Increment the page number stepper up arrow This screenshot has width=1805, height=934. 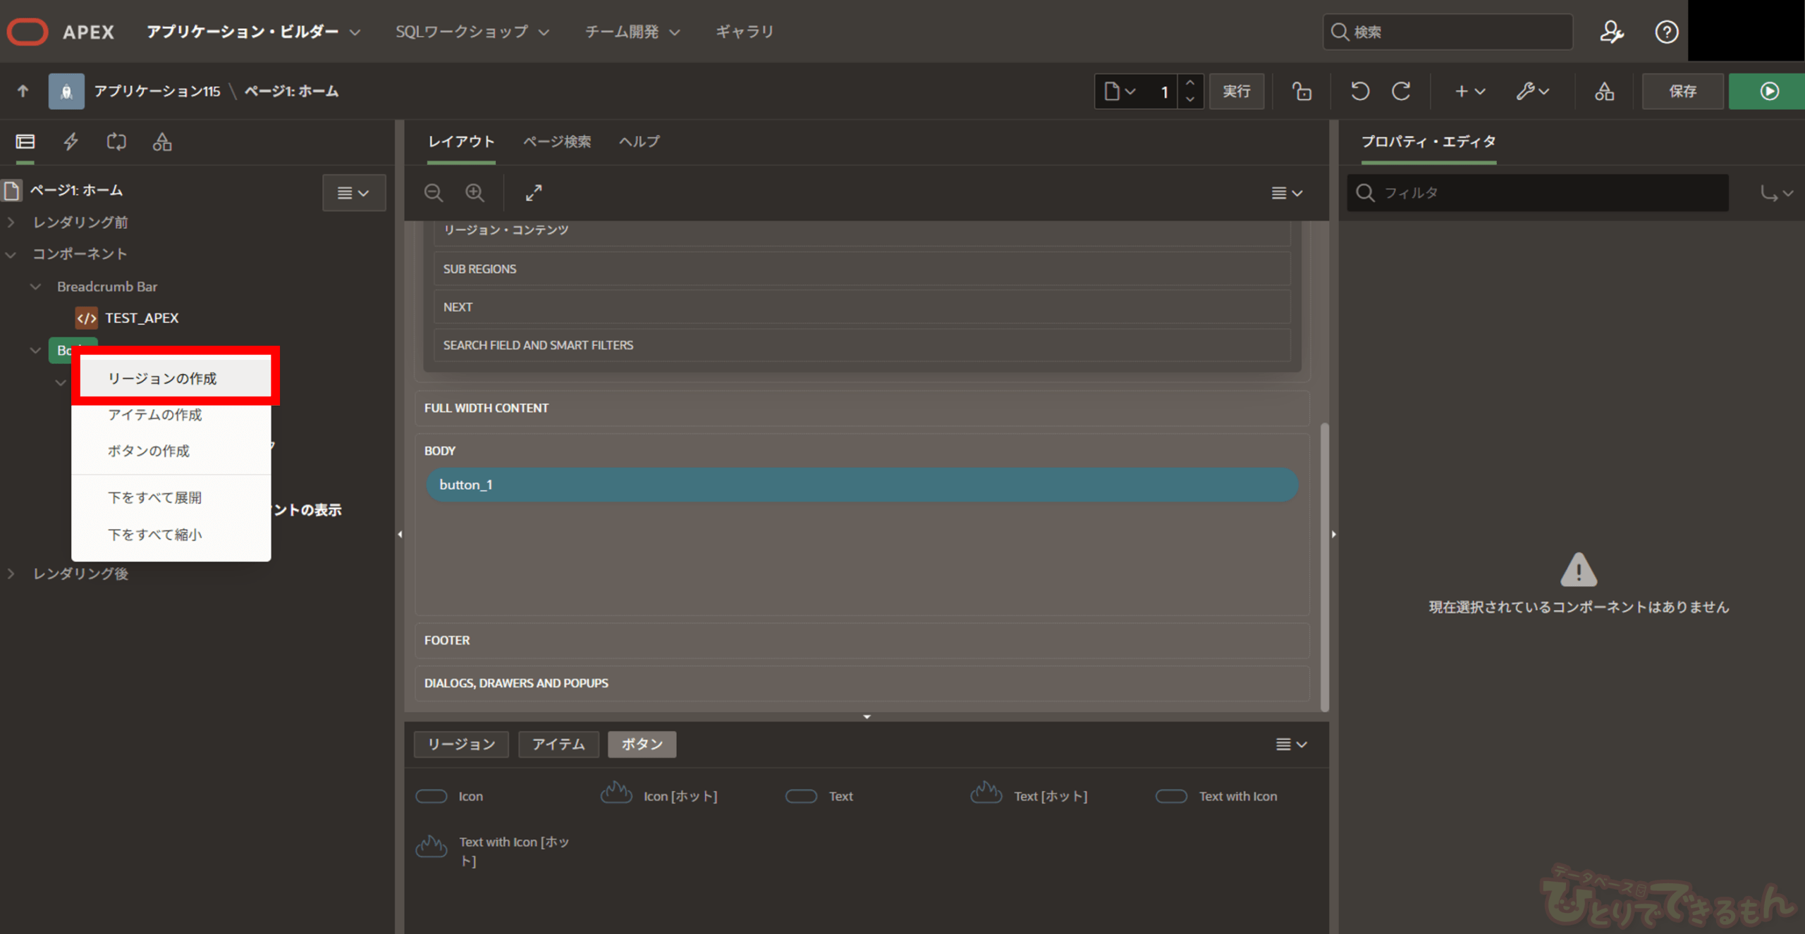coord(1190,83)
